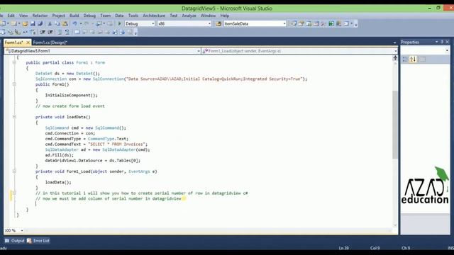
Task: Open the Refactor menu
Action: click(x=40, y=16)
